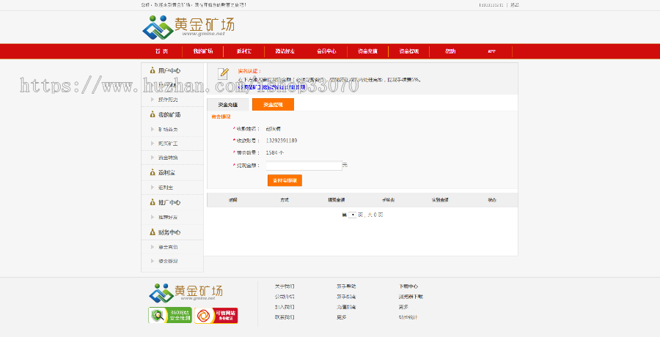Image resolution: width=660 pixels, height=337 pixels.
Task: Open 联系我们 in the footer
Action: tap(285, 317)
